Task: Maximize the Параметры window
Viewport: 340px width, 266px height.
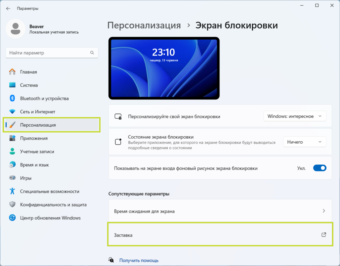Action: (x=317, y=5)
